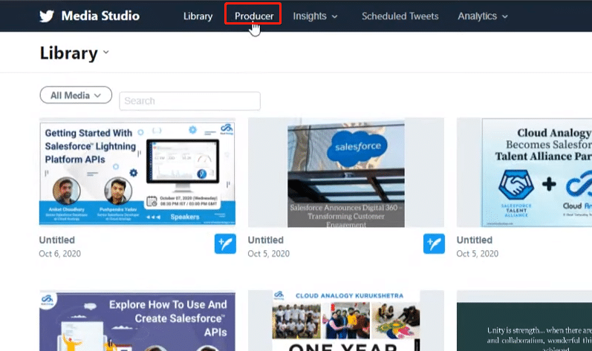Click the Oct 6, 2020 date label
The image size is (592, 351).
tap(59, 254)
